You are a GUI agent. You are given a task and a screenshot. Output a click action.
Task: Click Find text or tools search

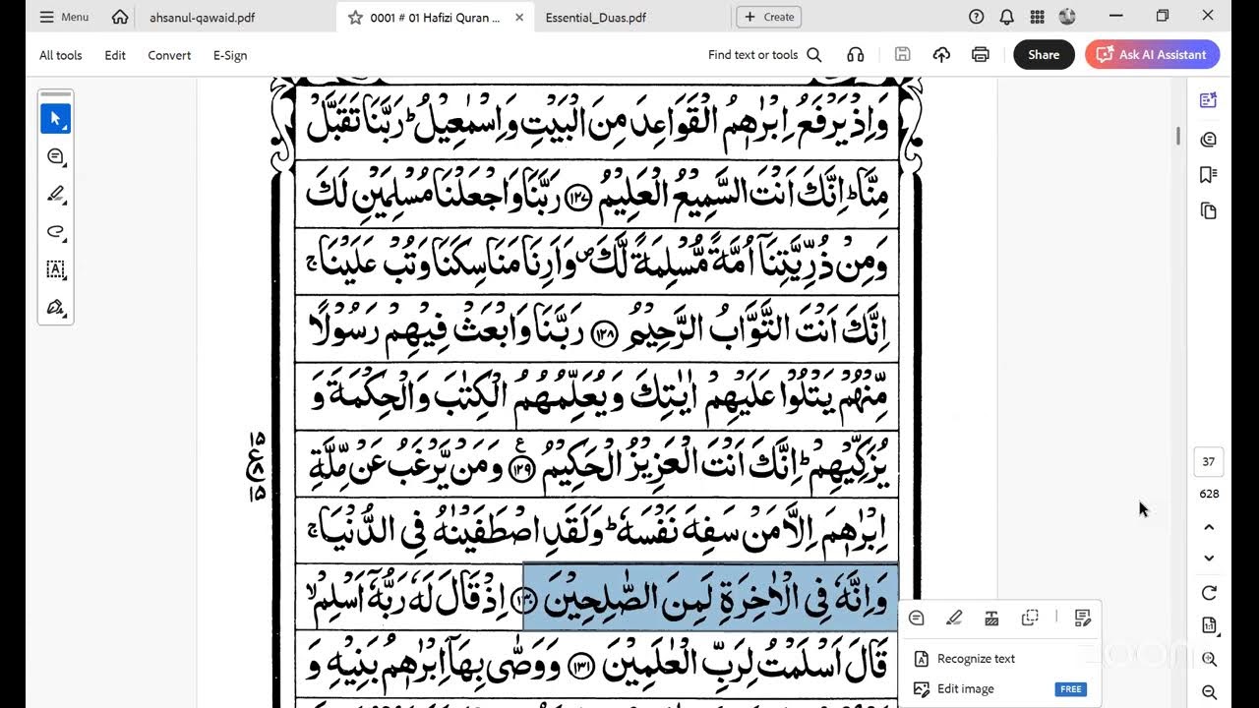pos(764,55)
